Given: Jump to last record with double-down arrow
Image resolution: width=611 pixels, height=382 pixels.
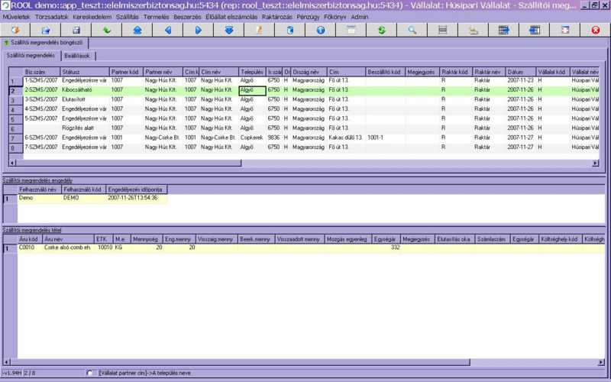Looking at the screenshot, I should [229, 30].
